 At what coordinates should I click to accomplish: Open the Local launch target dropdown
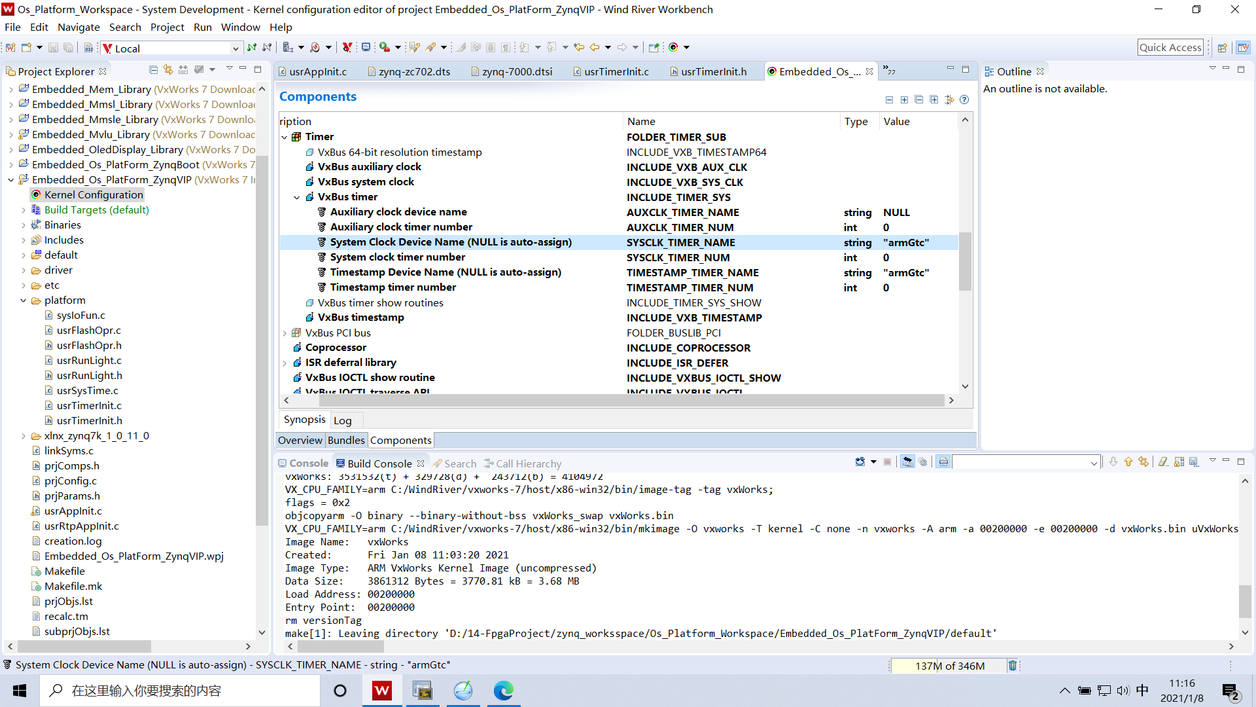[236, 48]
